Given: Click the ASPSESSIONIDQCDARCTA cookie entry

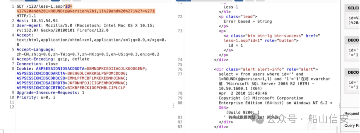Looking at the screenshot, I should tap(72, 73).
